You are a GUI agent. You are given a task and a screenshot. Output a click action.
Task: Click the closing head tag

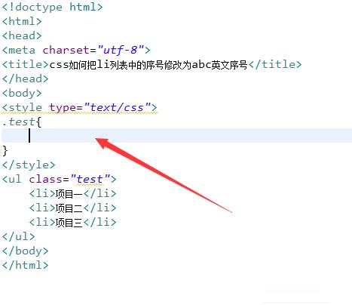pyautogui.click(x=25, y=79)
